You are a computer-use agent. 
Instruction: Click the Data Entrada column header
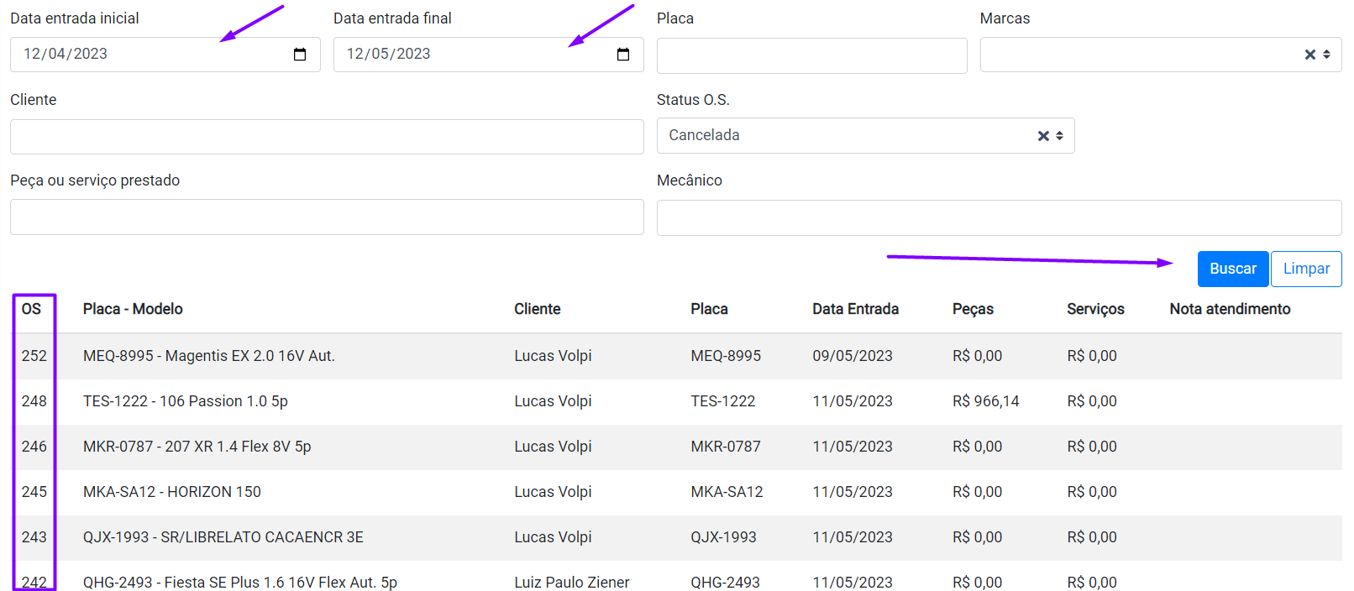855,309
